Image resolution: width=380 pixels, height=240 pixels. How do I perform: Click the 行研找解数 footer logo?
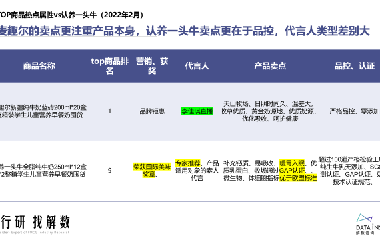[x=35, y=225]
